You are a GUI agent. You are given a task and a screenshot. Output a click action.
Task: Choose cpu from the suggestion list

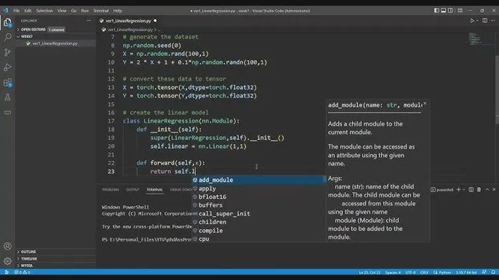[259, 239]
